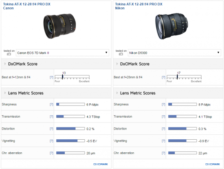Open the Nikon D5300 camera dropdown
Image resolution: width=224 pixels, height=169 pixels.
[x=174, y=53]
